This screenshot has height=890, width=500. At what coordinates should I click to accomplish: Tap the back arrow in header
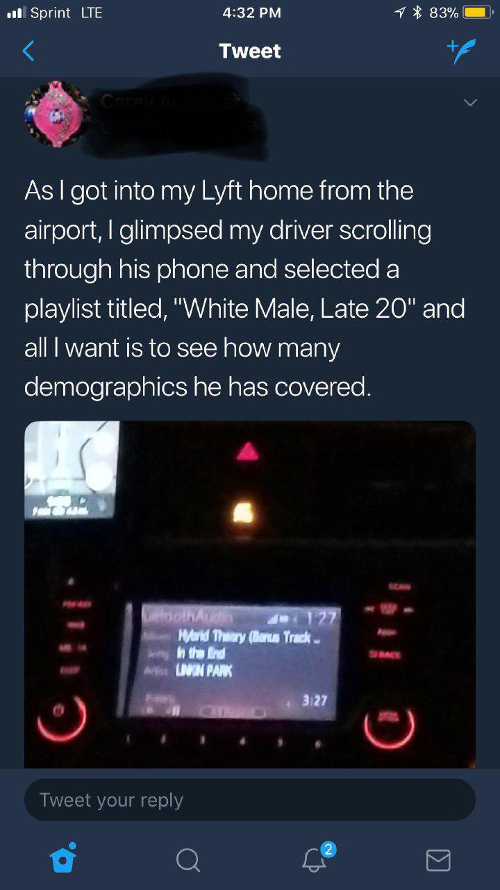tap(28, 51)
